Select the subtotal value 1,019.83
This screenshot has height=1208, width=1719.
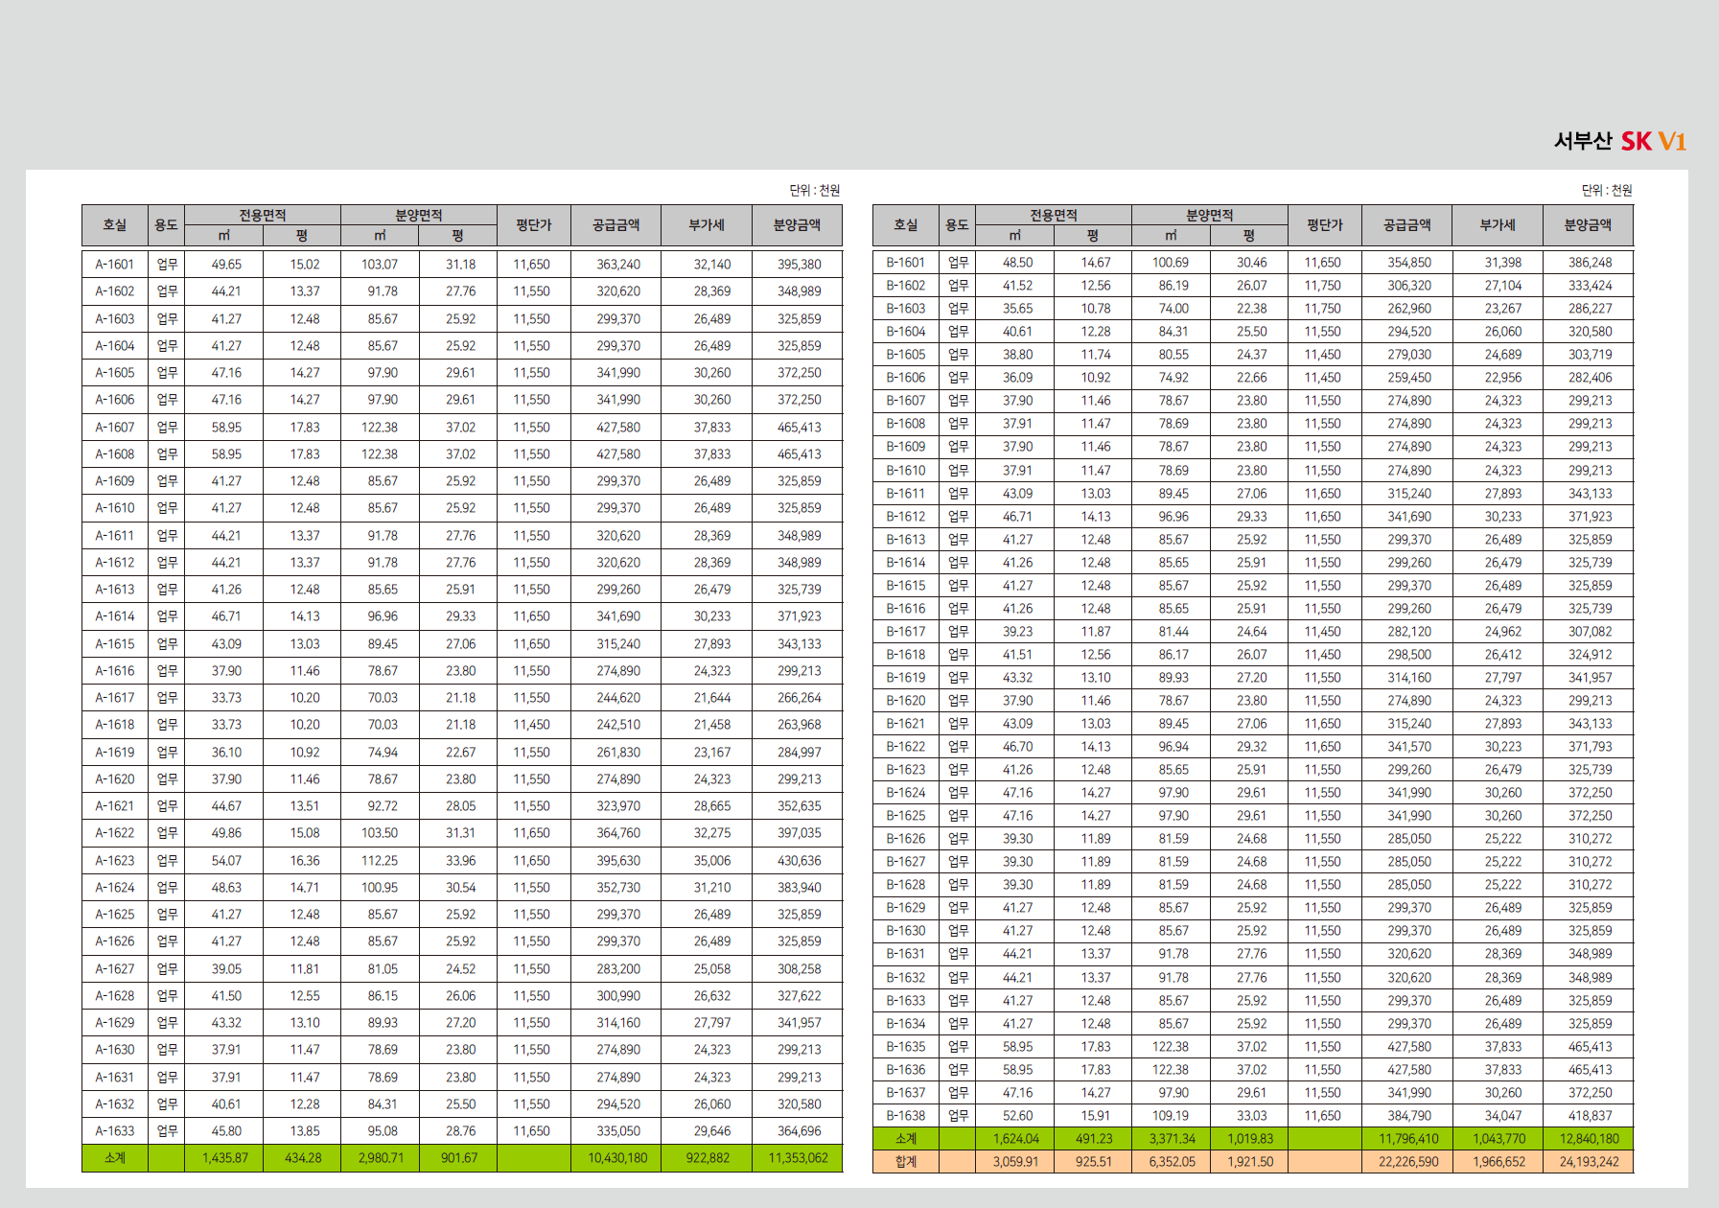tap(1250, 1139)
